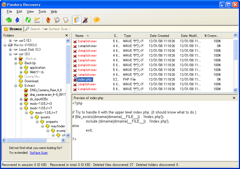Image resolution: width=240 pixels, height=169 pixels.
Task: Select file k.english.wav
Action: [87, 89]
